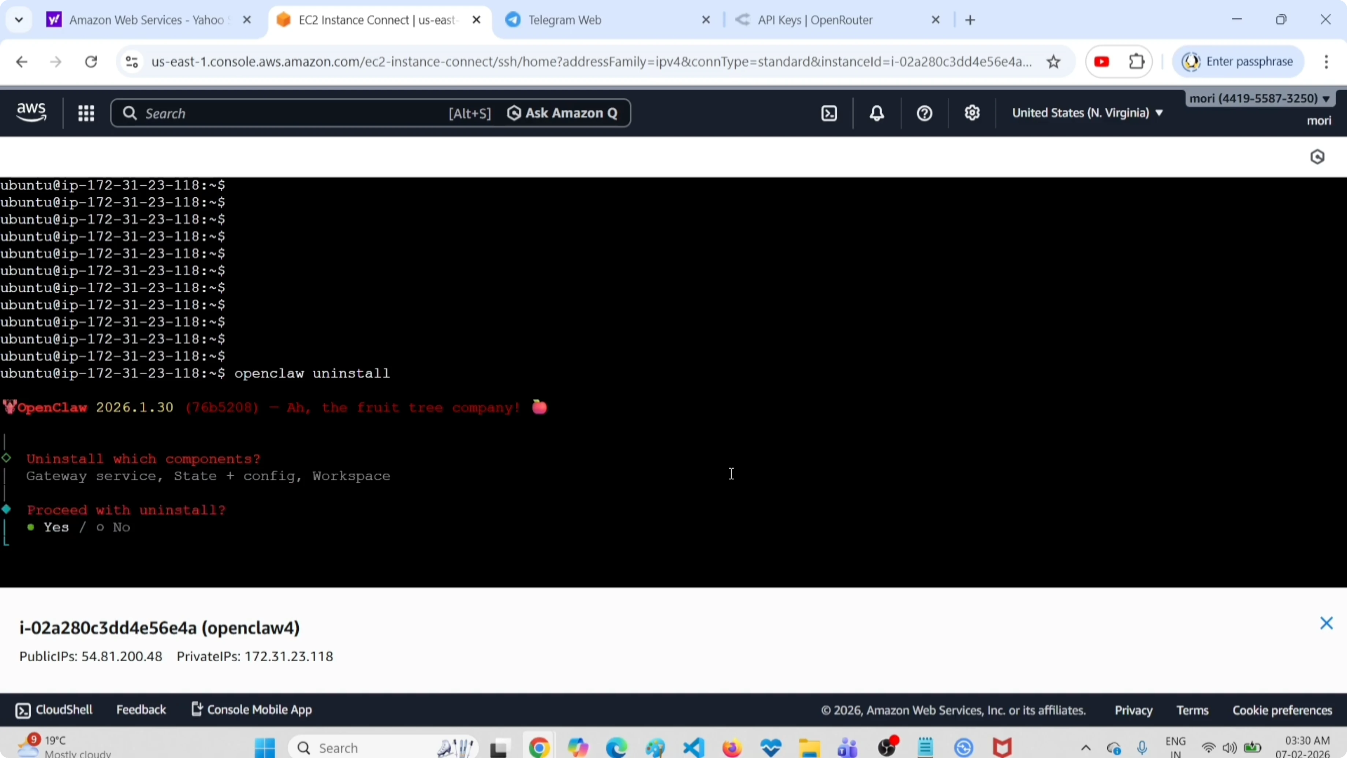The height and width of the screenshot is (758, 1347).
Task: Open the AWS settings gear
Action: 972,113
